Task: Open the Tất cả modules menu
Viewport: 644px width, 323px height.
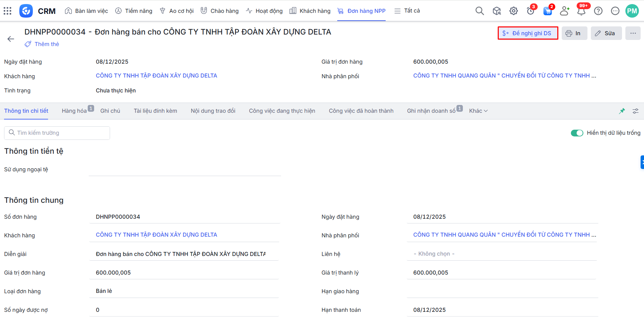Action: pyautogui.click(x=407, y=11)
